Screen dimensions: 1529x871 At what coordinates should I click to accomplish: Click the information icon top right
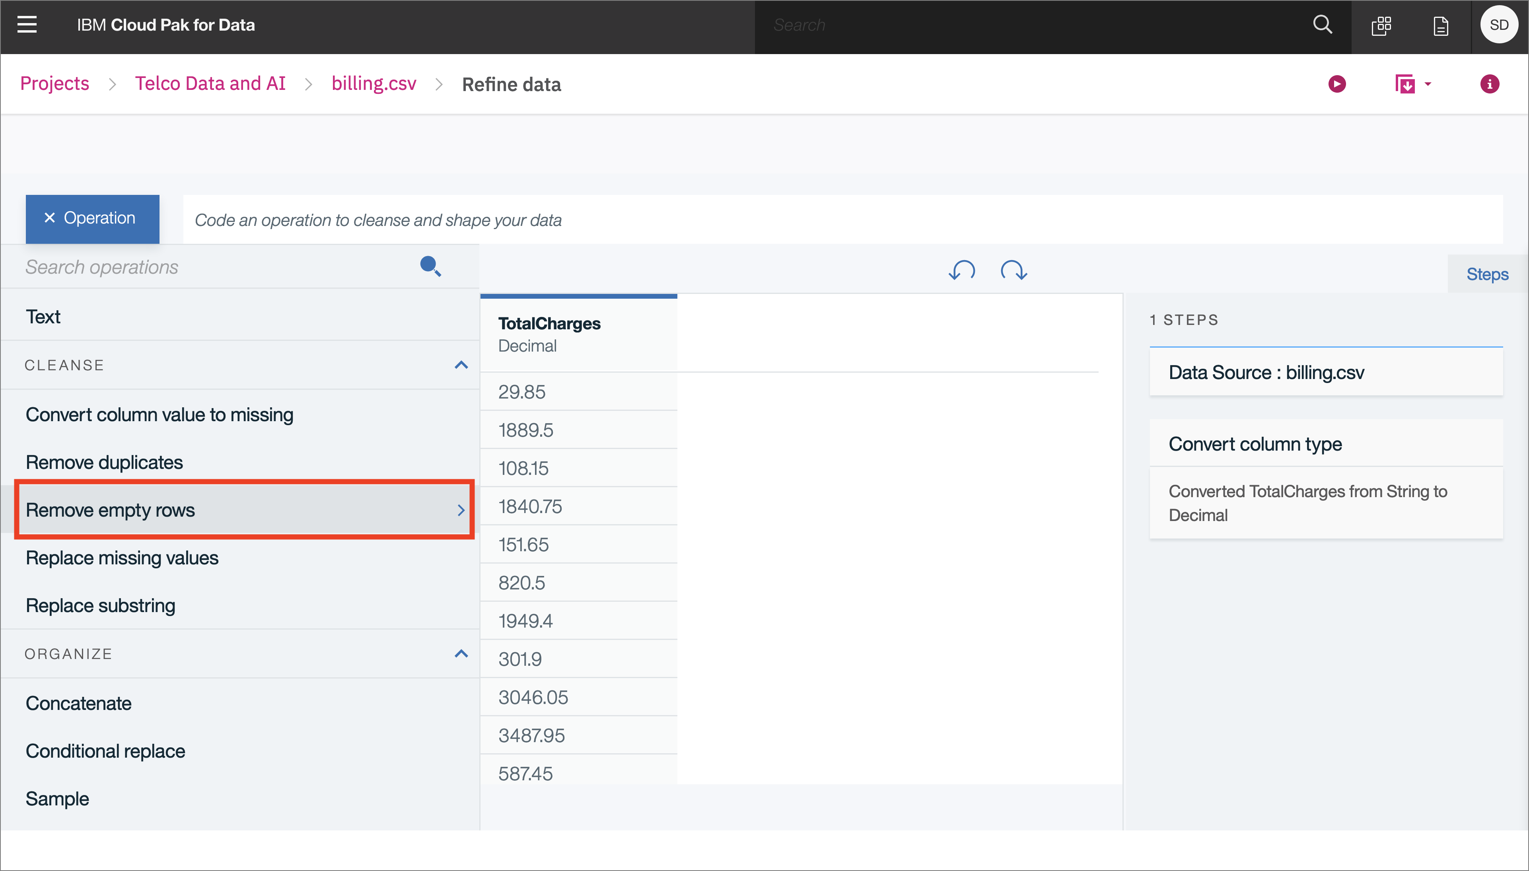[x=1490, y=84]
